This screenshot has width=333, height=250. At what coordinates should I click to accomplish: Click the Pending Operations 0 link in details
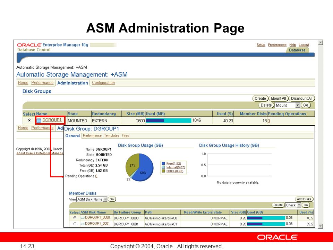[96, 176]
